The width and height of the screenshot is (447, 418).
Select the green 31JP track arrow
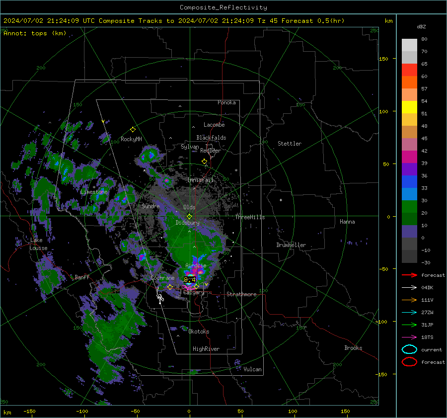pos(409,325)
